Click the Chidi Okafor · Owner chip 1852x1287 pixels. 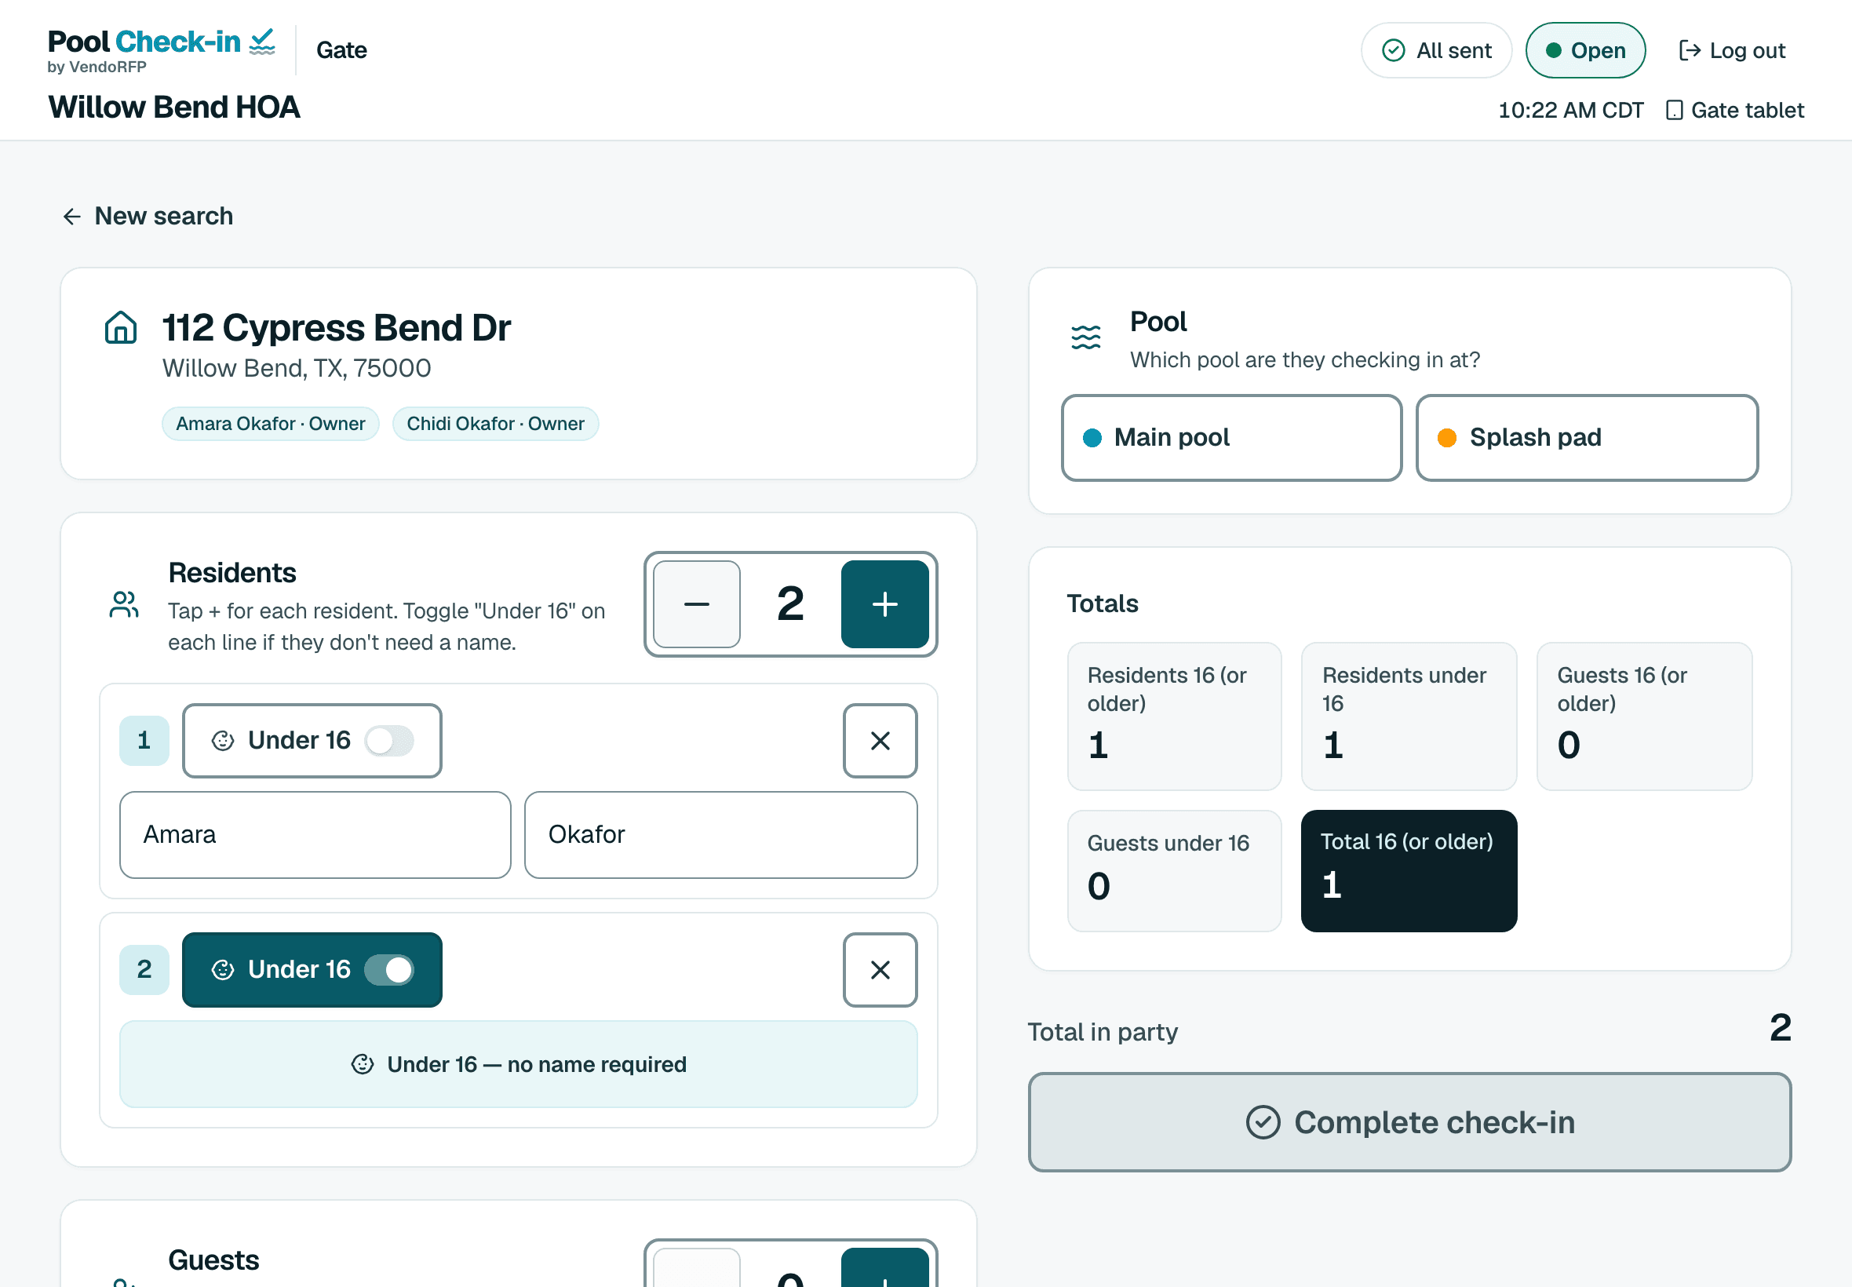tap(495, 423)
